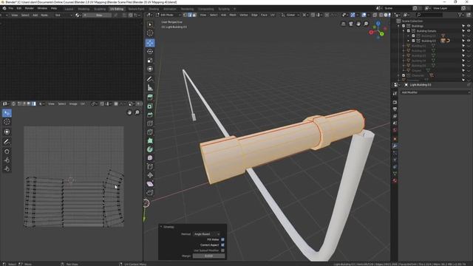Open the 3D viewport Mesh menu
The width and height of the screenshot is (473, 266).
tap(233, 15)
